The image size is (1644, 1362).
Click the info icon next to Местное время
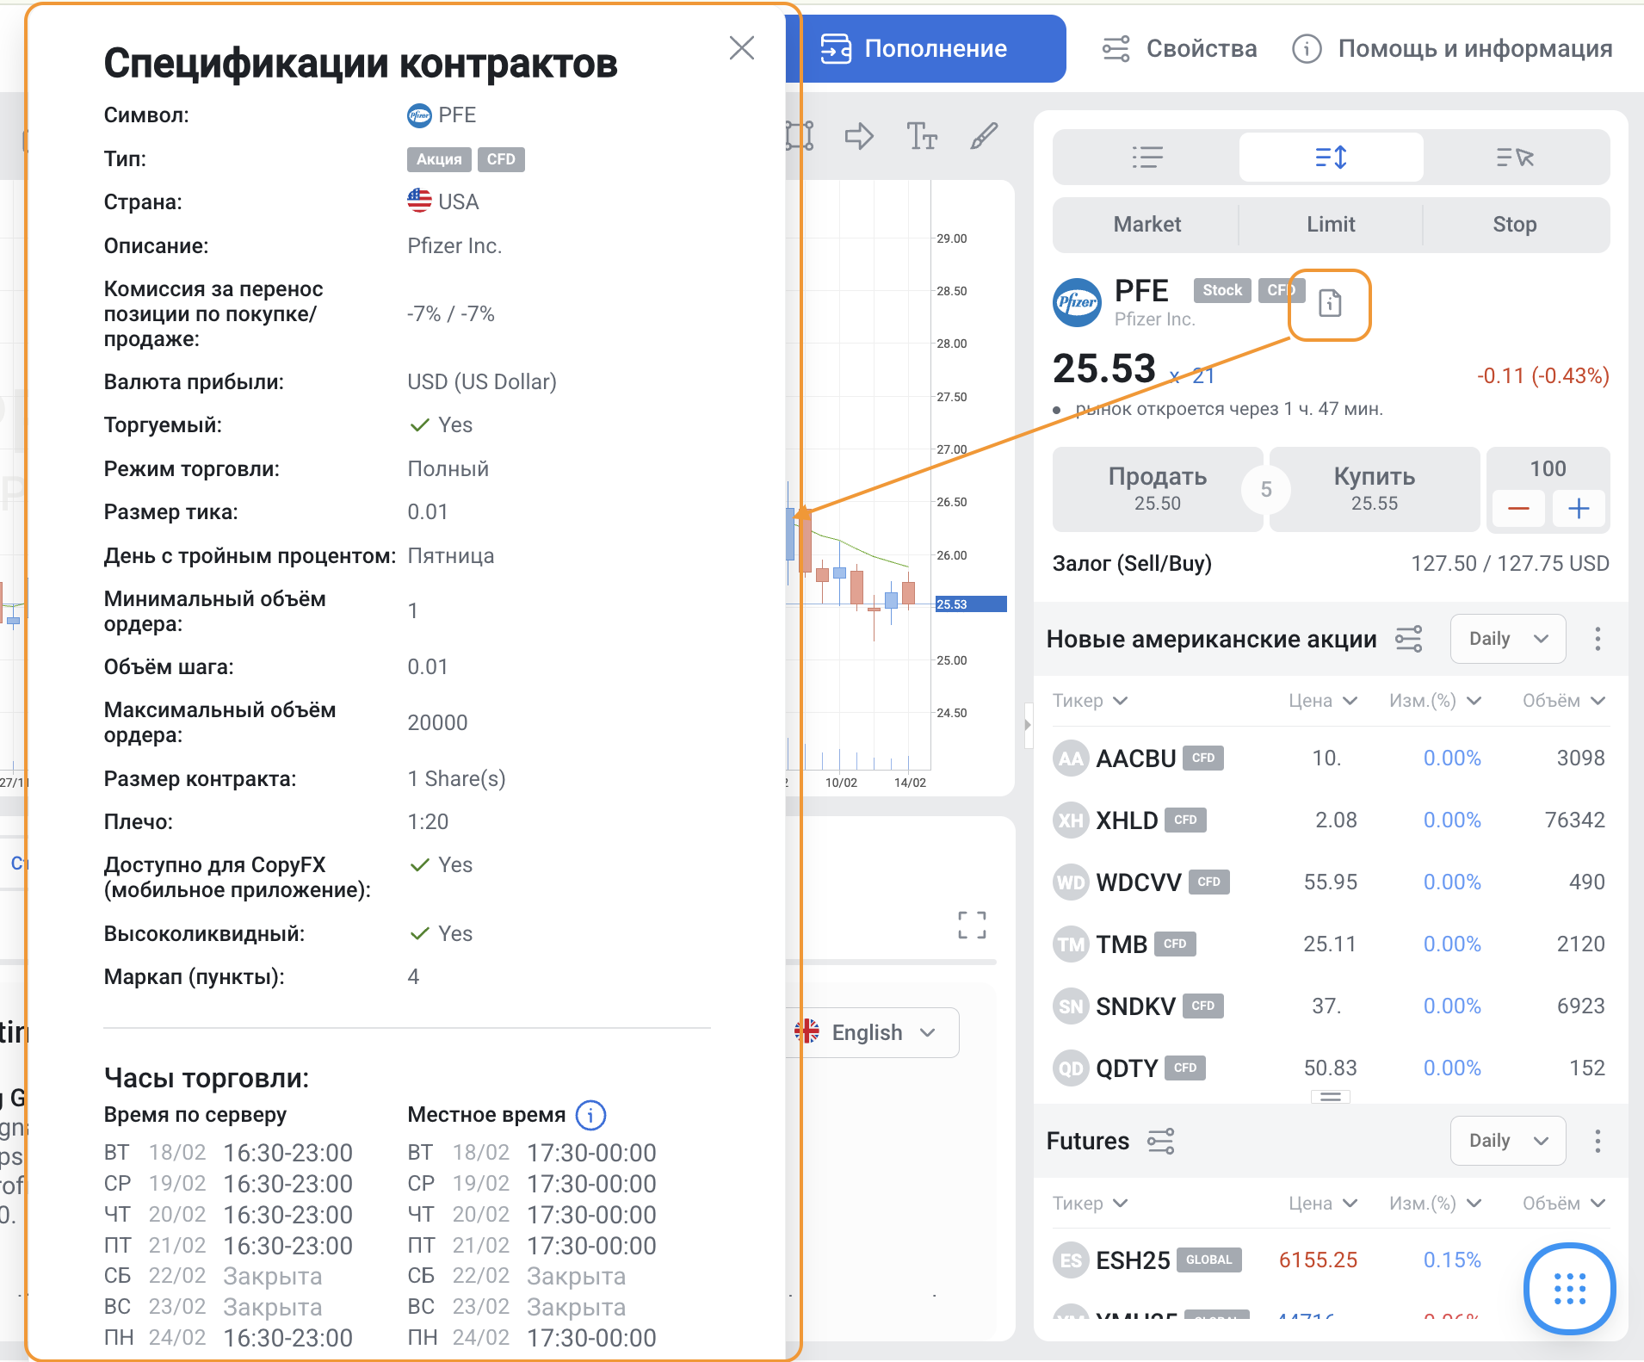[x=590, y=1116]
